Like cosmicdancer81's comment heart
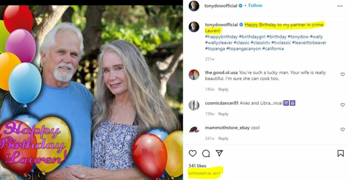348x180 pixels. coord(343,105)
